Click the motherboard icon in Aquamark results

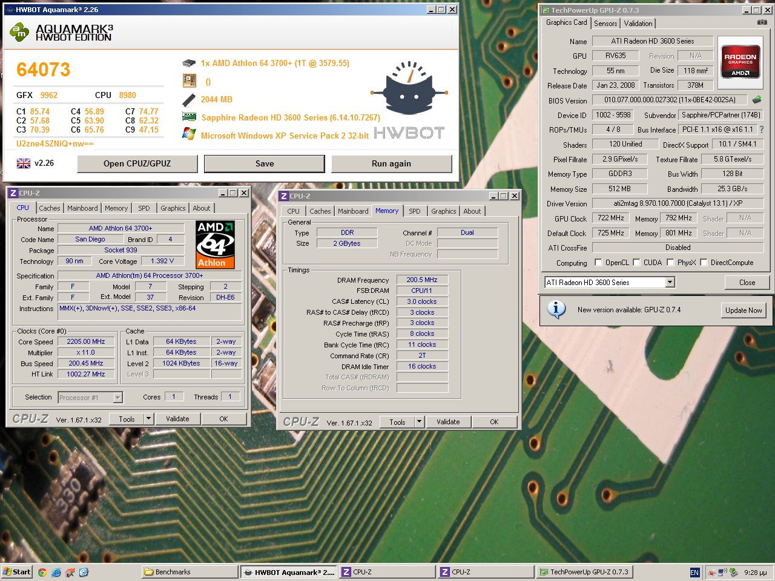189,80
